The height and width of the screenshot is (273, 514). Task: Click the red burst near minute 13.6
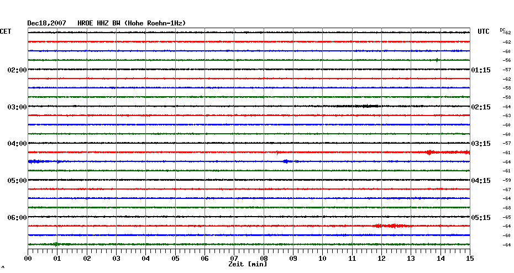point(430,152)
